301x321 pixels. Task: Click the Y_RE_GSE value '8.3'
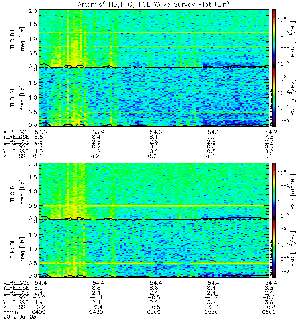point(268,288)
